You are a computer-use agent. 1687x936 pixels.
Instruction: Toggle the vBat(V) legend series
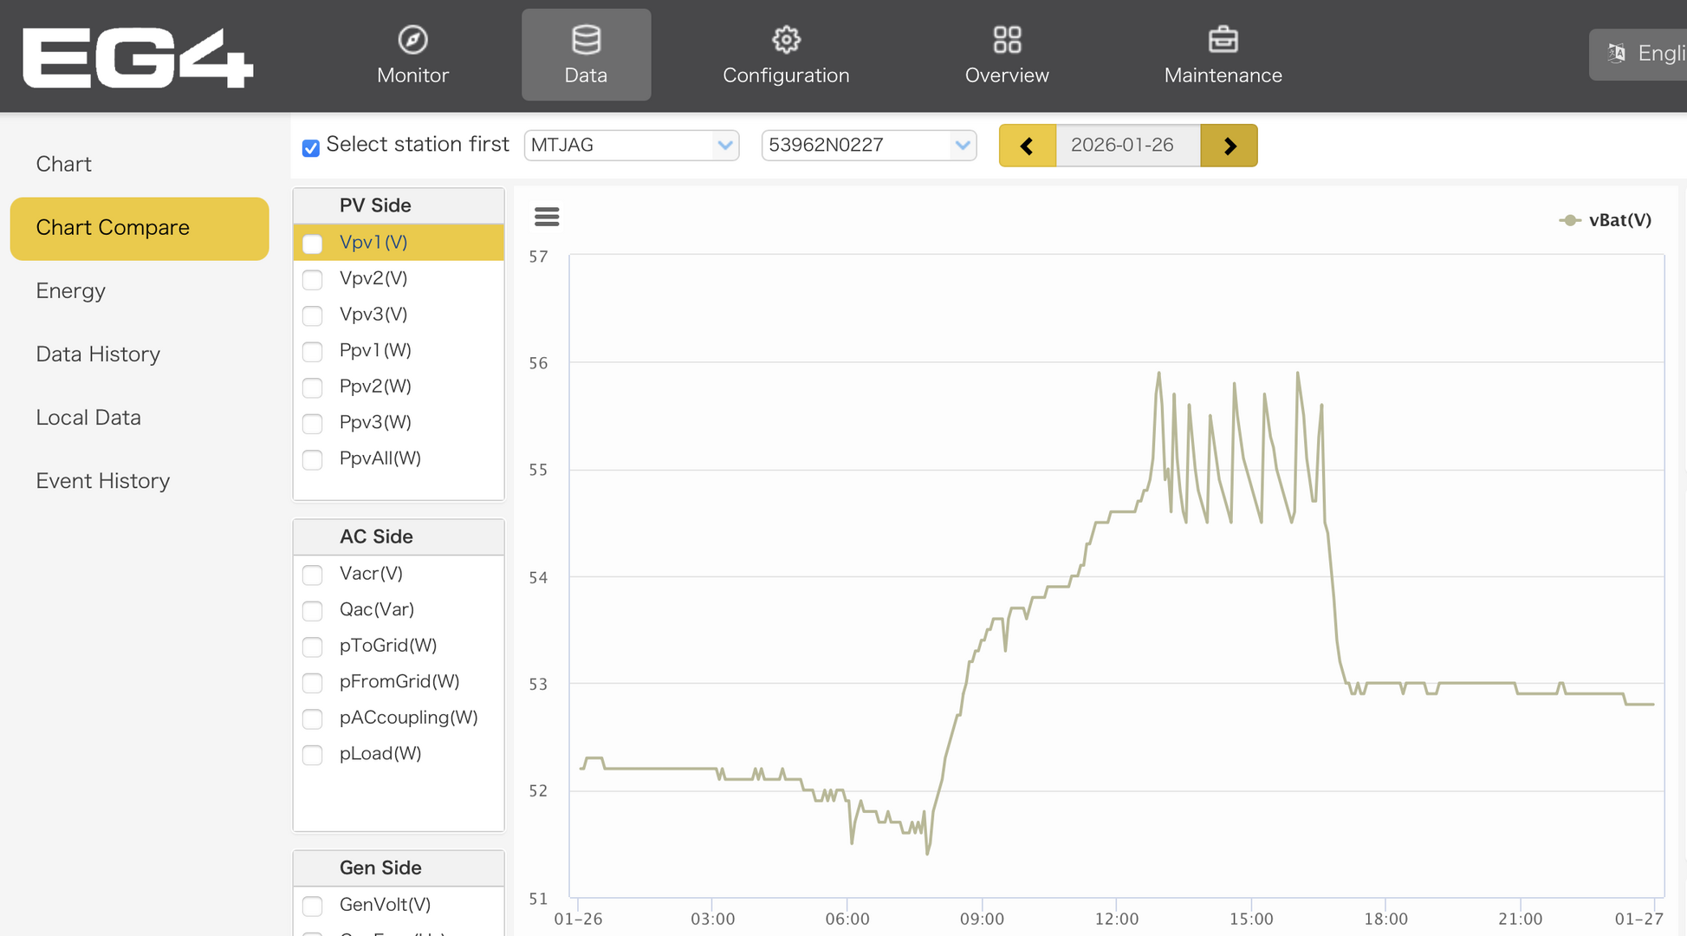point(1619,220)
